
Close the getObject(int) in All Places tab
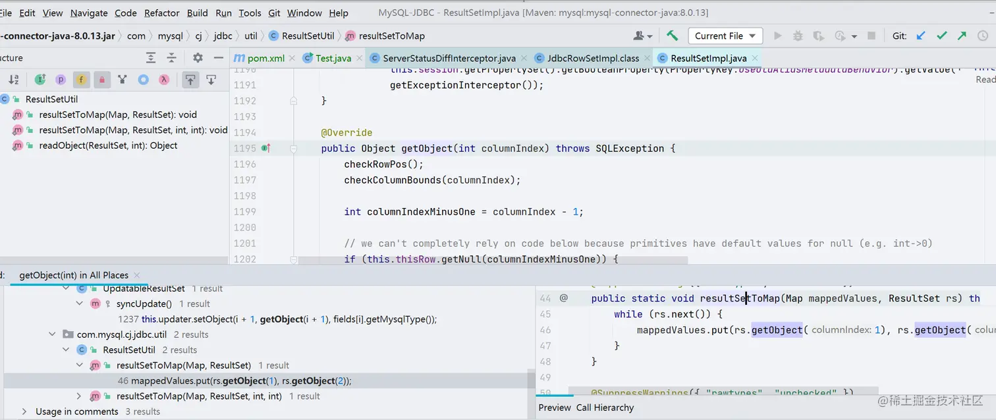point(136,275)
